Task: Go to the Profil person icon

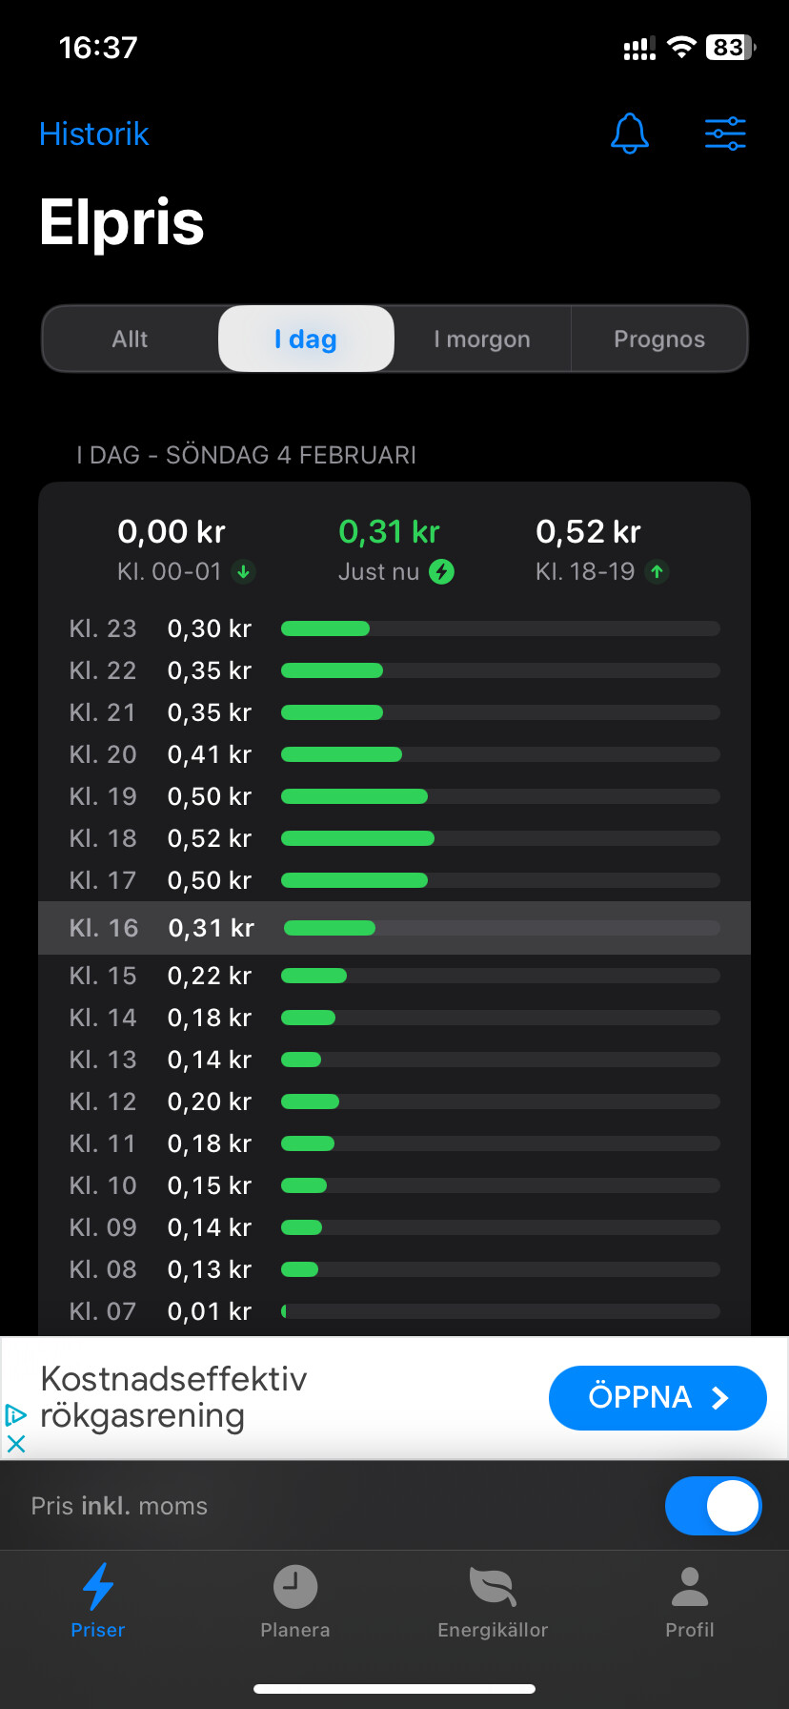Action: [690, 1587]
